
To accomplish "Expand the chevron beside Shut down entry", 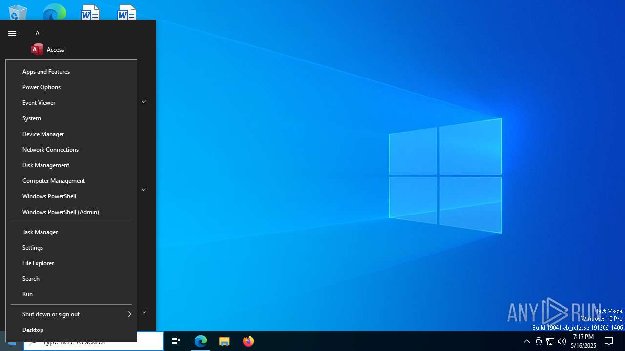I will [144, 312].
